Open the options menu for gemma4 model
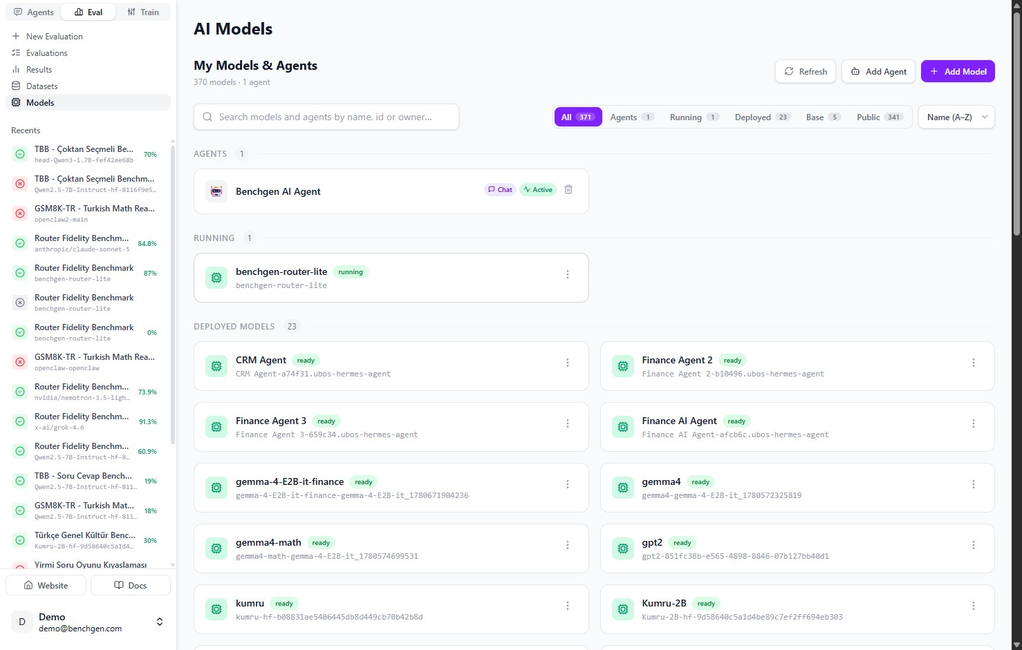This screenshot has width=1022, height=650. tap(974, 484)
